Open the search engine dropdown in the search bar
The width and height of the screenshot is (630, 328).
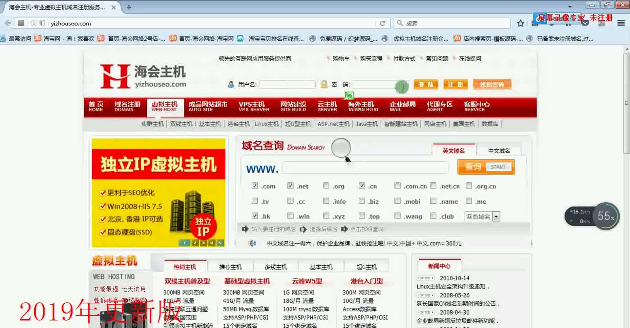pyautogui.click(x=400, y=23)
